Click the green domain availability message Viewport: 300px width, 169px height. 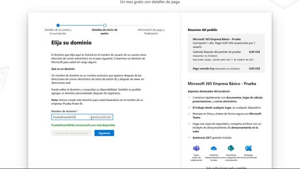click(x=83, y=125)
